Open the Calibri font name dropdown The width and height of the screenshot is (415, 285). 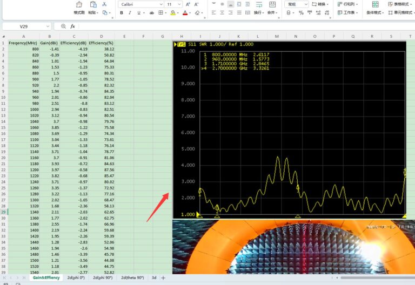pyautogui.click(x=161, y=4)
